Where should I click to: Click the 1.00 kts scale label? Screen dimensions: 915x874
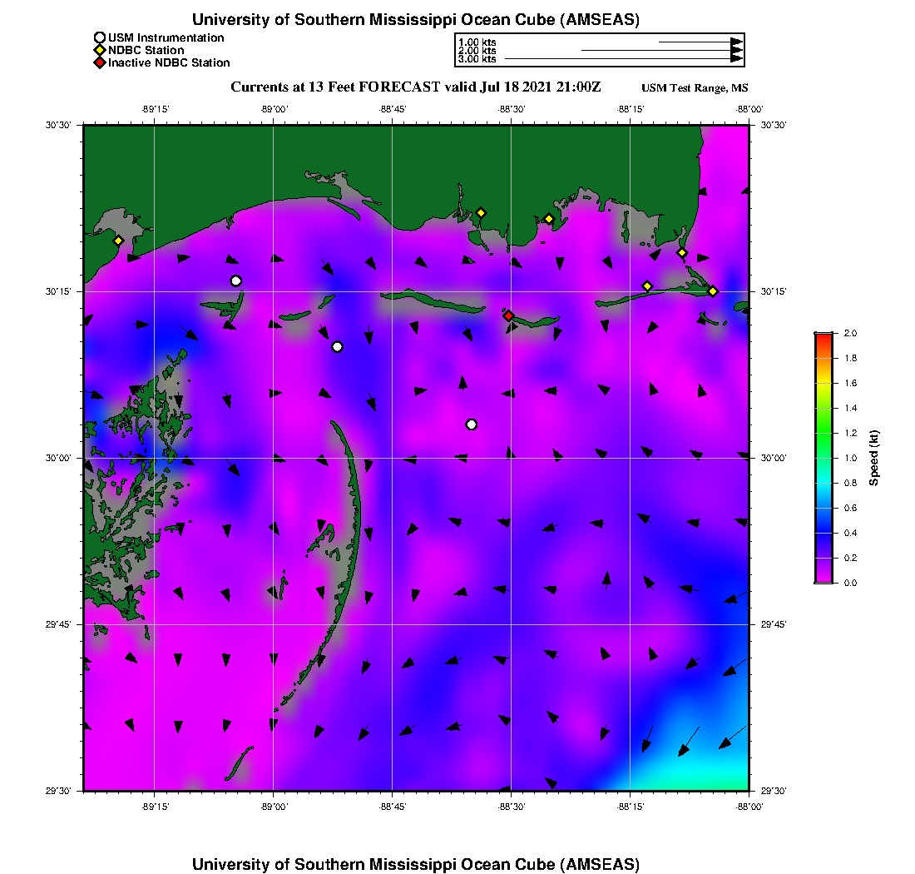coord(477,42)
